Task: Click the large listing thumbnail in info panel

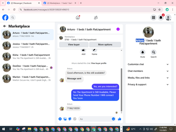Action: tap(148, 32)
